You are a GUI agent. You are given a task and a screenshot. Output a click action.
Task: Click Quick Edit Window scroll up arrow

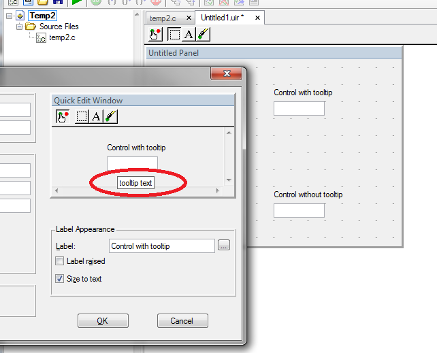click(229, 133)
